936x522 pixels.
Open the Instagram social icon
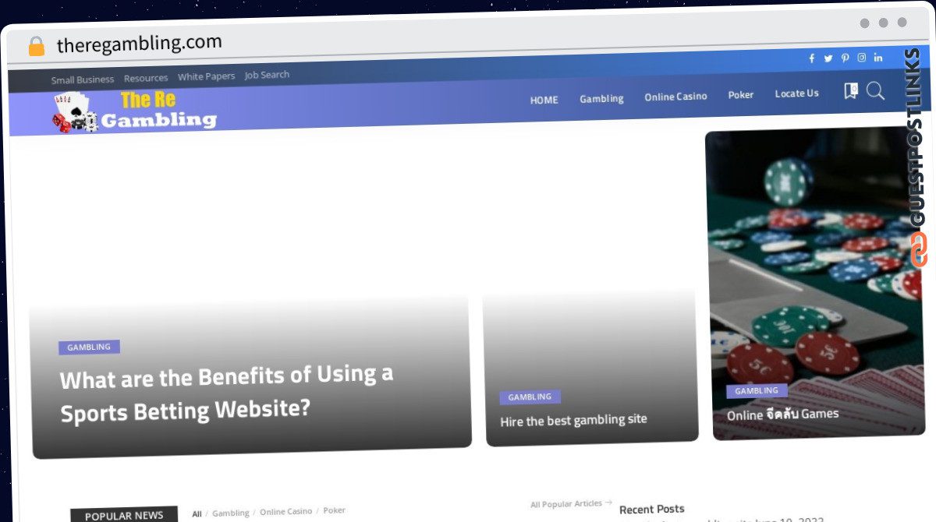pos(862,58)
